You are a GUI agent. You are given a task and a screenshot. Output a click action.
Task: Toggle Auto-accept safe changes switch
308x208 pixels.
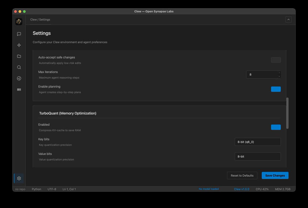coord(276,60)
